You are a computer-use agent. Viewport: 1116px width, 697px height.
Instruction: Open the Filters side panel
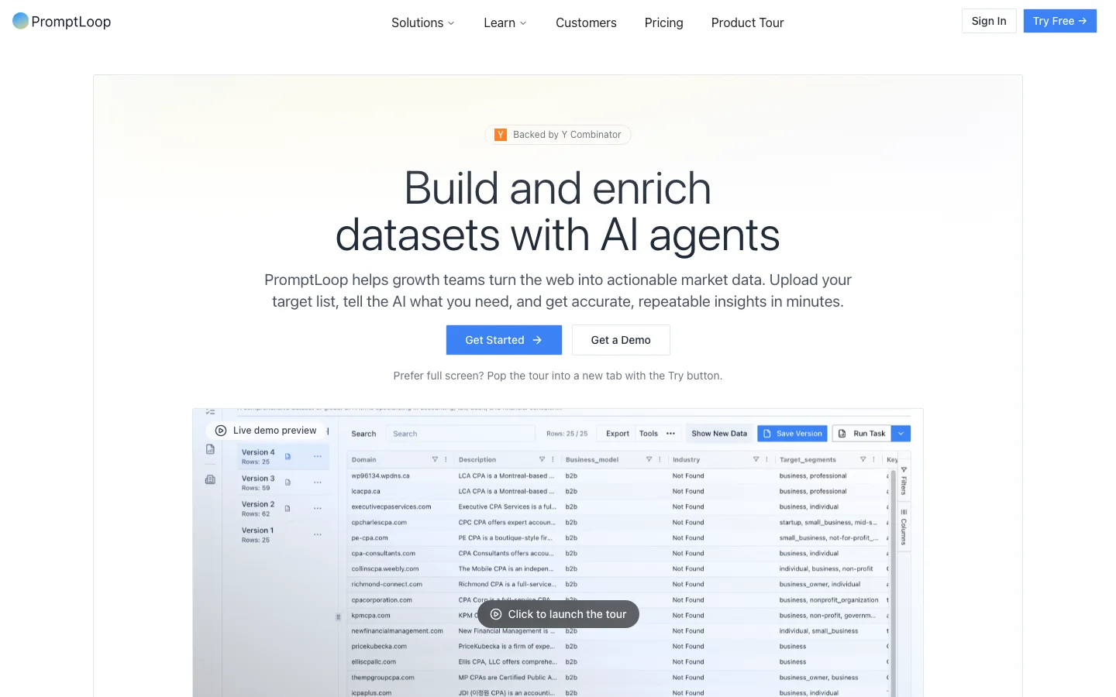(x=904, y=480)
